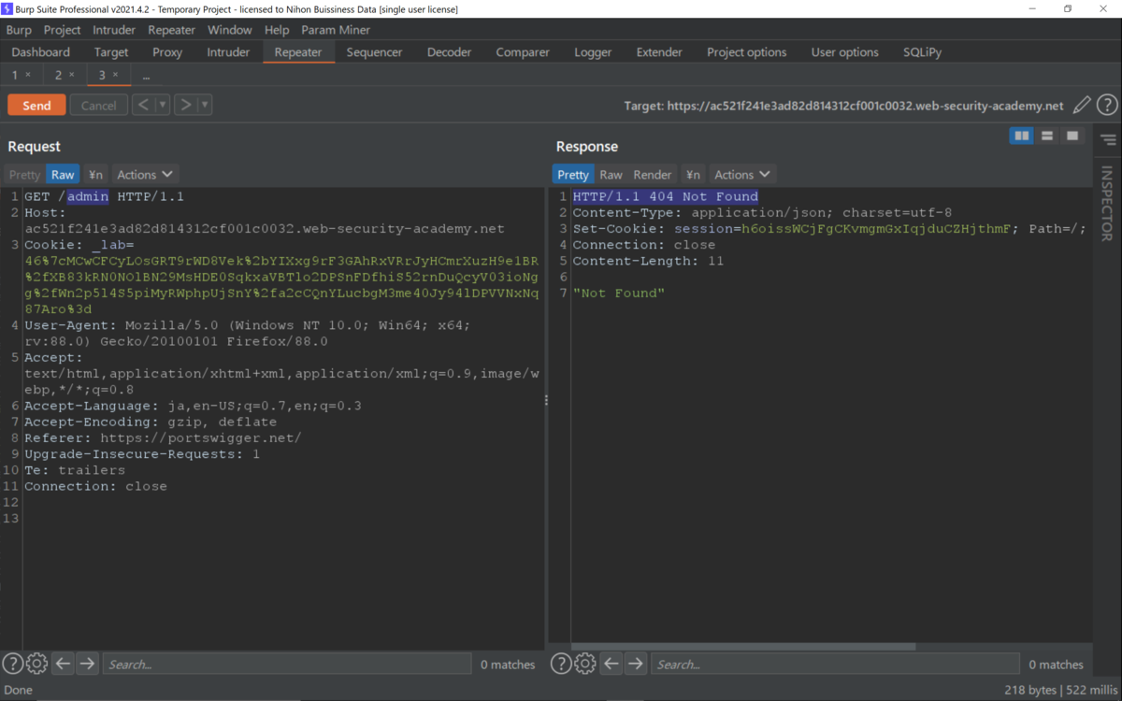The height and width of the screenshot is (701, 1122).
Task: Select Repeater sub-tab 2
Action: 58,75
